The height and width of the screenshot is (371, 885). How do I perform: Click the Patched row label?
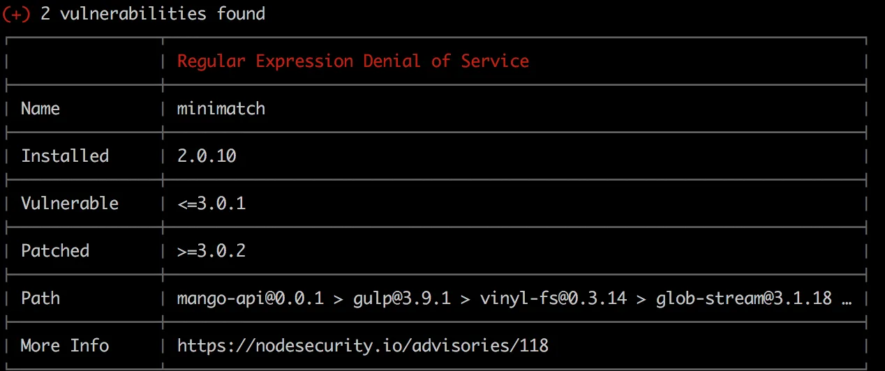click(x=55, y=251)
